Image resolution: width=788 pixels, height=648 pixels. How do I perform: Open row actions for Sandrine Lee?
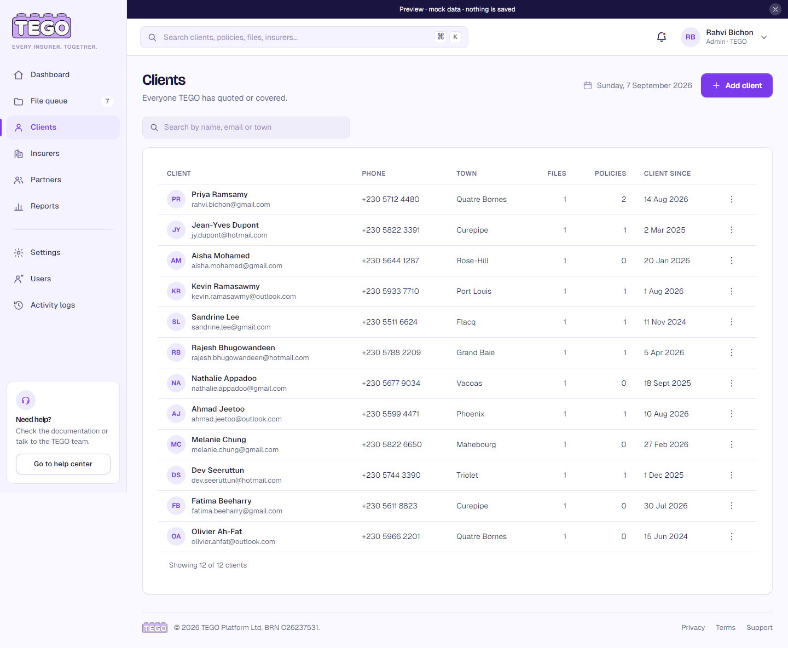pyautogui.click(x=731, y=322)
